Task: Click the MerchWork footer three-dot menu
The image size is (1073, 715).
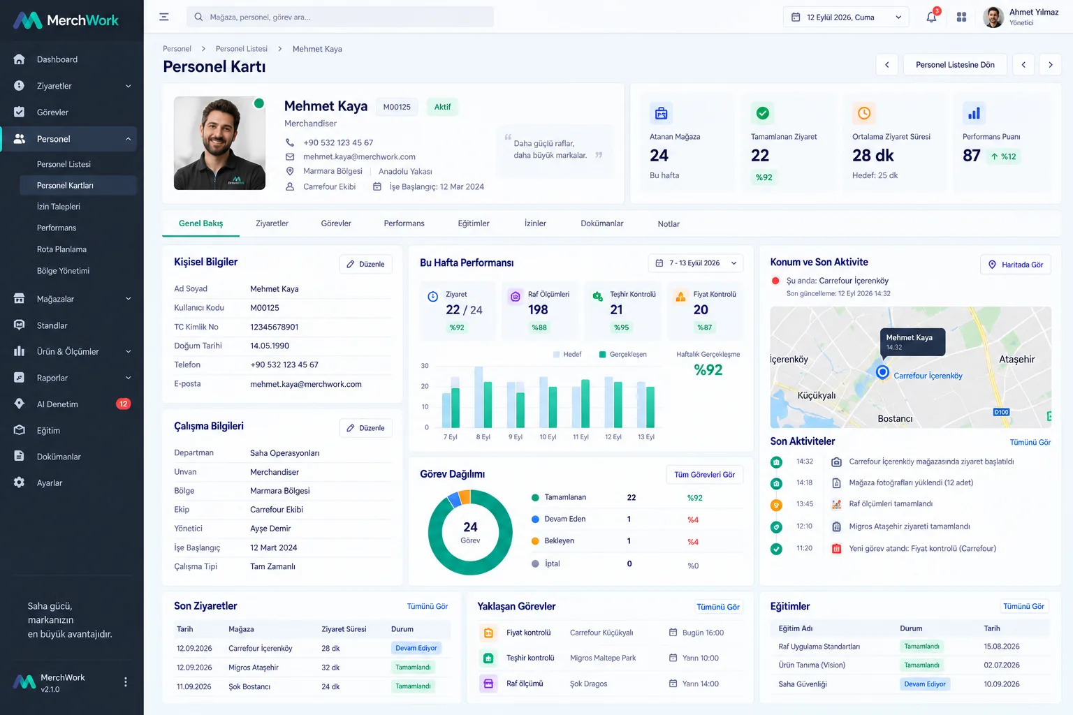Action: click(126, 682)
